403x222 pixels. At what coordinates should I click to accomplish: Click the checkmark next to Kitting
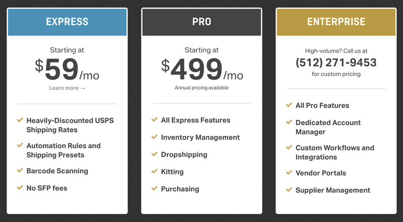tap(155, 171)
